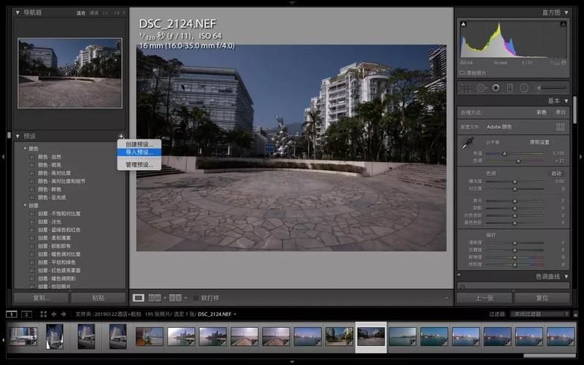Select main window display button 1

pos(12,315)
